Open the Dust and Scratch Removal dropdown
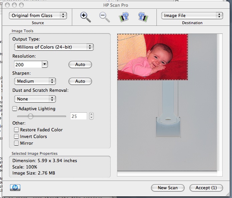Screen dimensions: 232x198 point(35,99)
